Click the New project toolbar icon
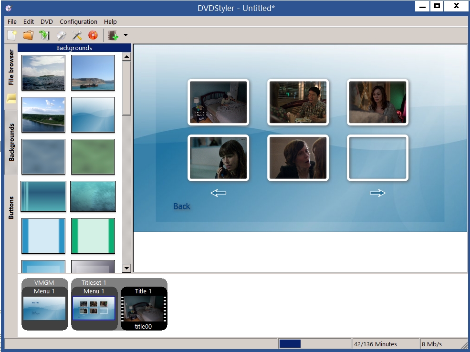The width and height of the screenshot is (470, 352). click(11, 35)
